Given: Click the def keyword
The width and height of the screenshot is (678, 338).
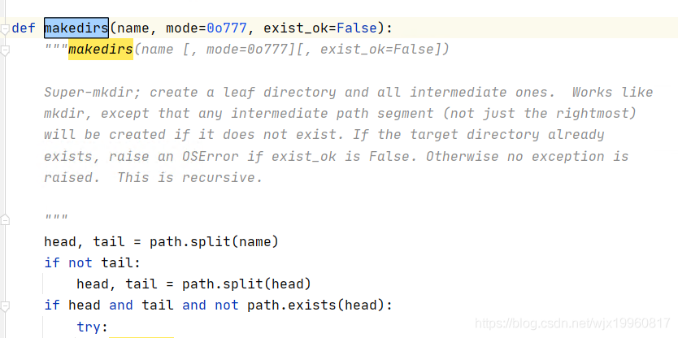Looking at the screenshot, I should point(24,28).
